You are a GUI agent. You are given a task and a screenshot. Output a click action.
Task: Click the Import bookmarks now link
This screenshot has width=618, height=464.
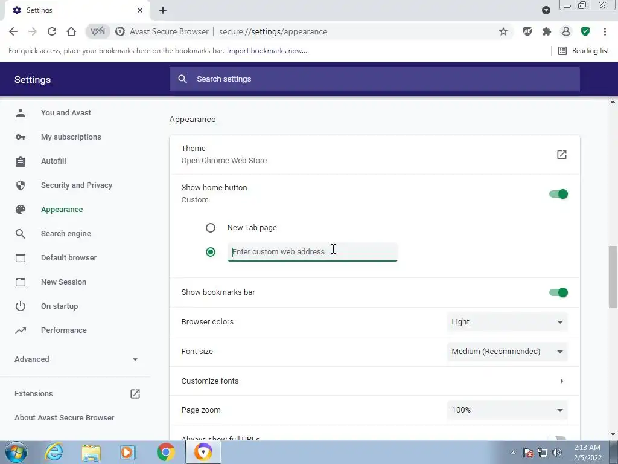(267, 51)
